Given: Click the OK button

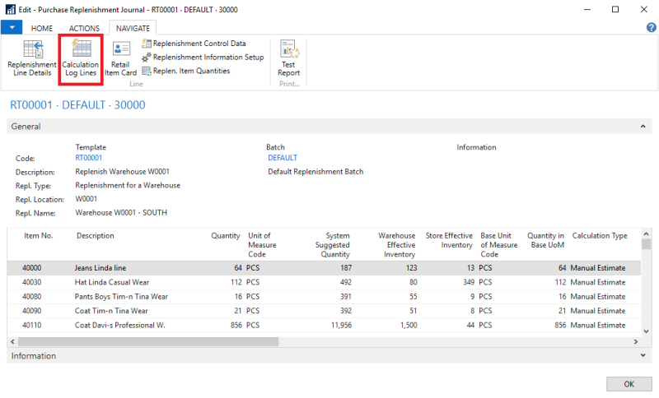Looking at the screenshot, I should coord(629,384).
